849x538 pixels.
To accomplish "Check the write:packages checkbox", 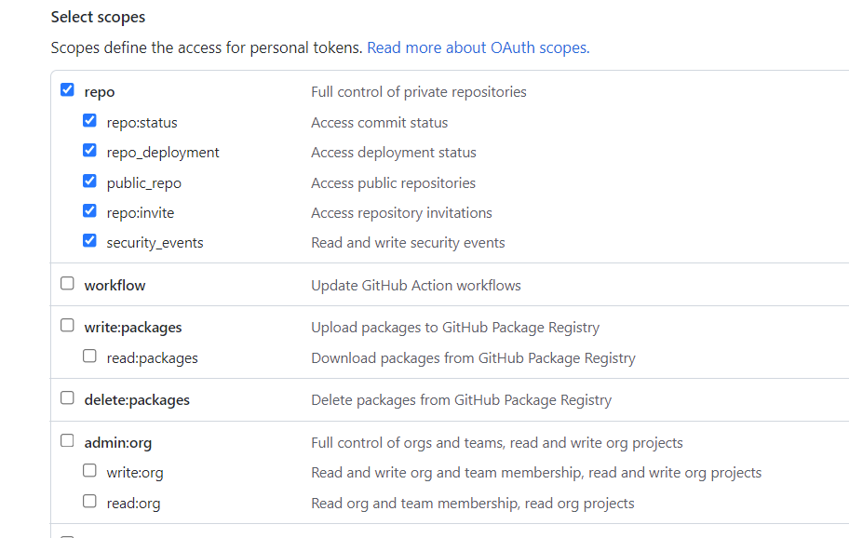I will point(67,325).
